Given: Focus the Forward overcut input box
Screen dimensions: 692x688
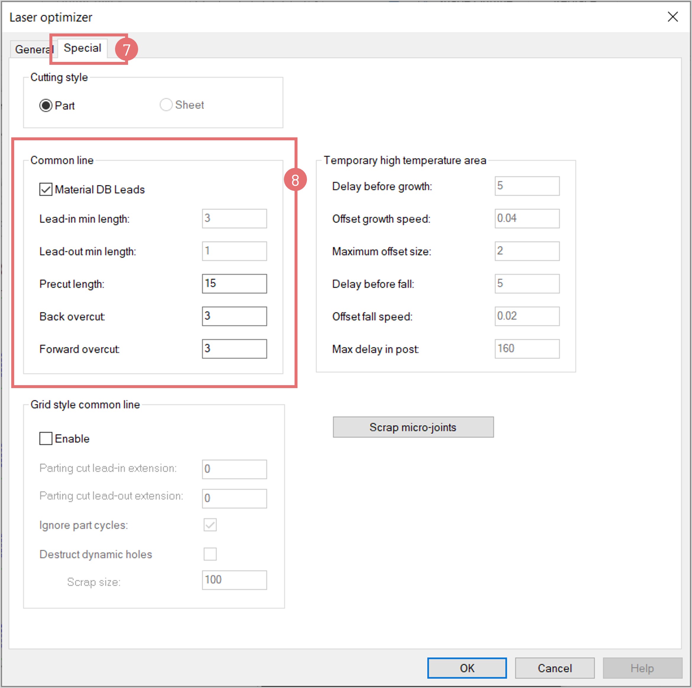Looking at the screenshot, I should point(234,349).
